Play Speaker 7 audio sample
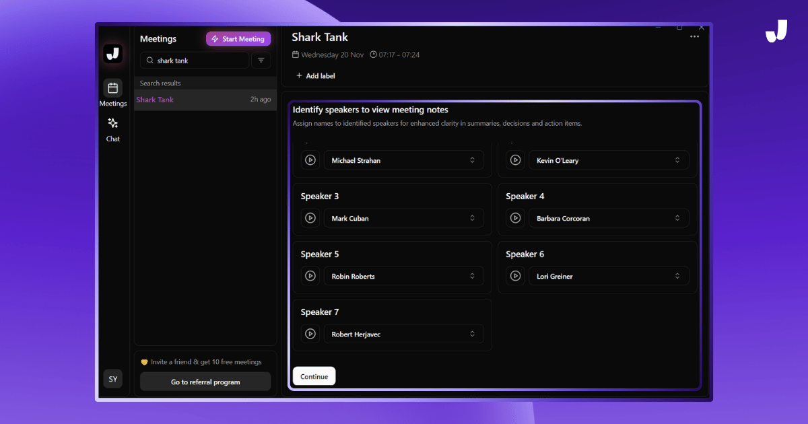Viewport: 808px width, 424px height. 310,334
